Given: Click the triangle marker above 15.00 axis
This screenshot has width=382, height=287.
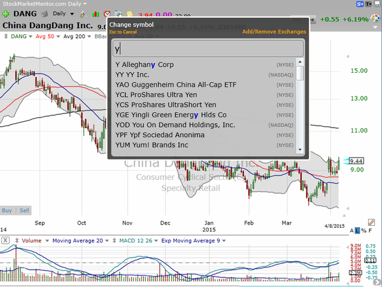Looking at the screenshot, I should (348, 56).
